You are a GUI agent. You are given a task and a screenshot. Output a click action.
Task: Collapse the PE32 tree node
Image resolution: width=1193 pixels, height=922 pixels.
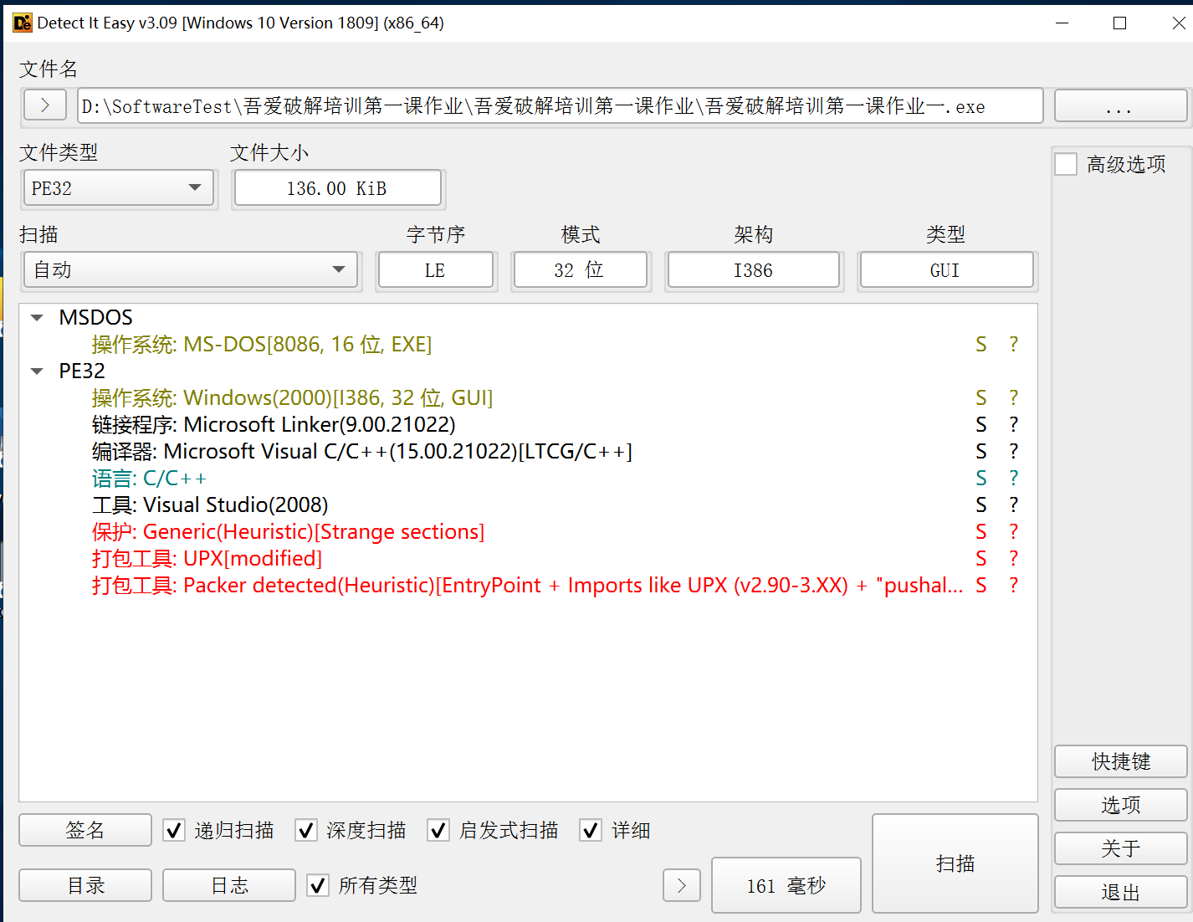click(x=37, y=371)
